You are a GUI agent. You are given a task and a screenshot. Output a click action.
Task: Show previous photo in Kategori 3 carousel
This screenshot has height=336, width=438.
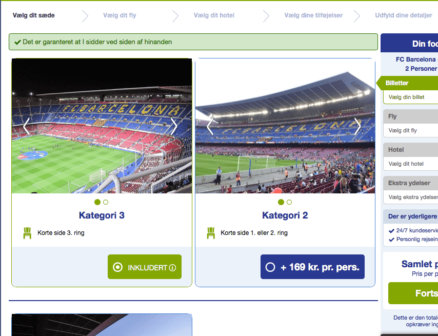click(26, 126)
